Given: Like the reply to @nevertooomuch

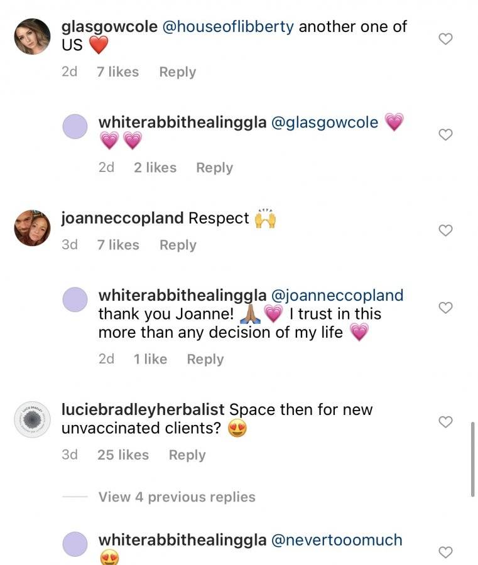Looking at the screenshot, I should click(x=445, y=552).
